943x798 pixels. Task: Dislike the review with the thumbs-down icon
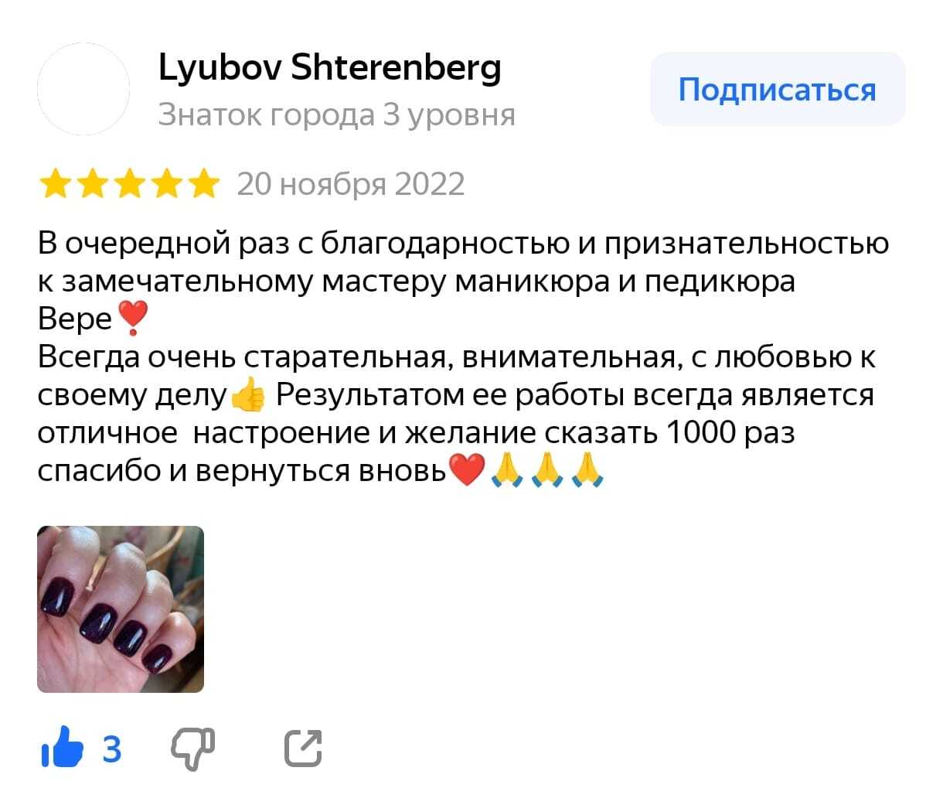pos(192,749)
